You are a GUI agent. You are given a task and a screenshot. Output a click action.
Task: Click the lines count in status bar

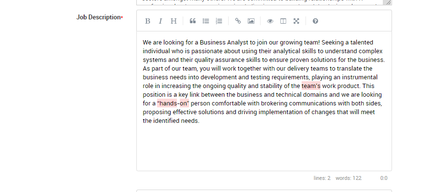click(x=322, y=178)
